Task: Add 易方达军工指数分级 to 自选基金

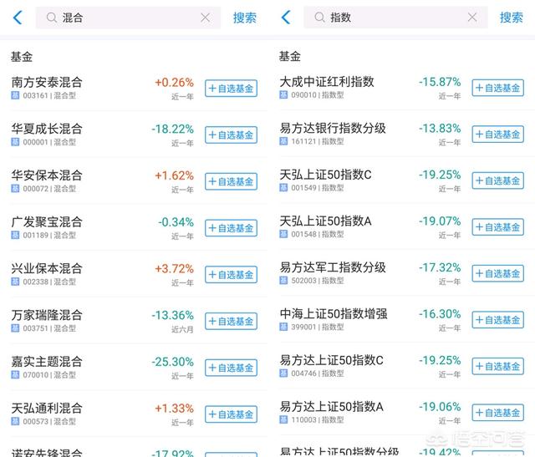Action: tap(498, 273)
